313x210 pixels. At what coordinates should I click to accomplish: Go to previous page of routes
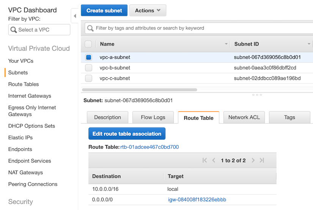pos(214,160)
